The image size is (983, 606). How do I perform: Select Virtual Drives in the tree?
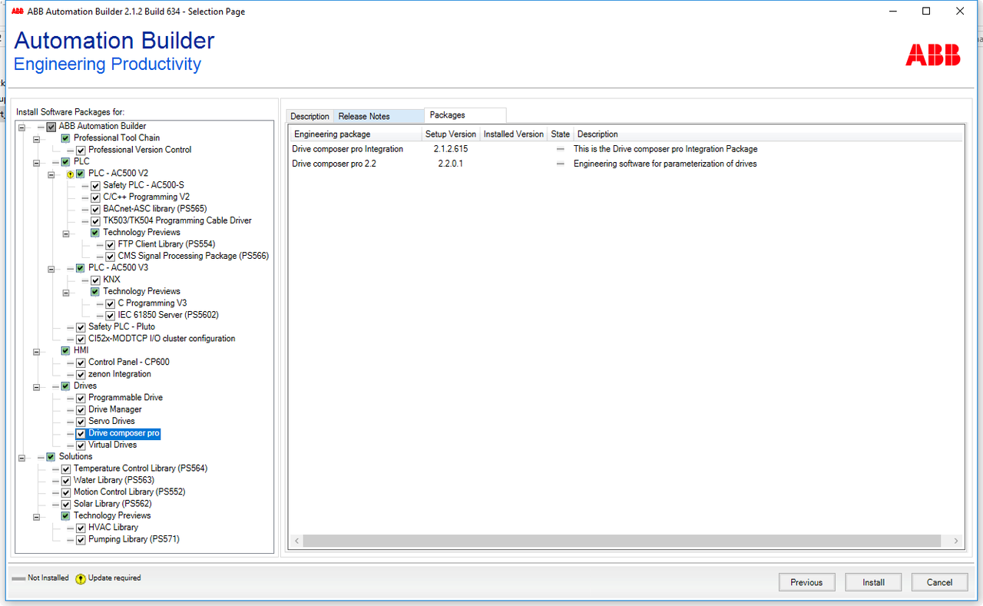(112, 445)
